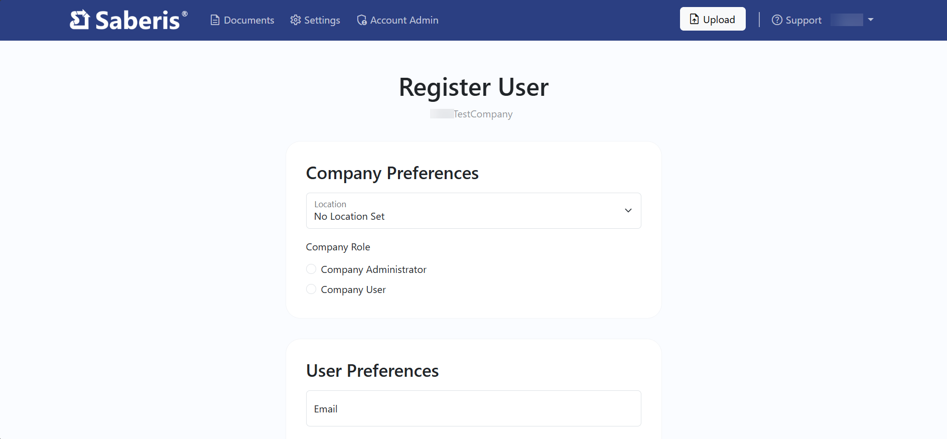Click the Company Administrator label text
The width and height of the screenshot is (947, 439).
pyautogui.click(x=373, y=269)
